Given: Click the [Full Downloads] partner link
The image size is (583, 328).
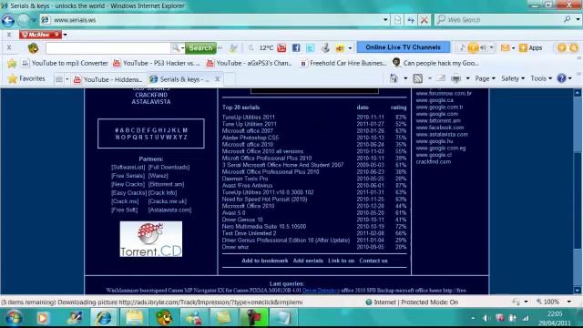Looking at the screenshot, I should coord(169,168).
